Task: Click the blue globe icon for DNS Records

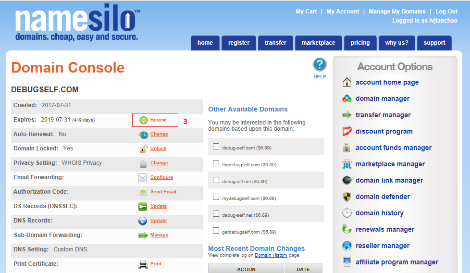Action: 143,221
